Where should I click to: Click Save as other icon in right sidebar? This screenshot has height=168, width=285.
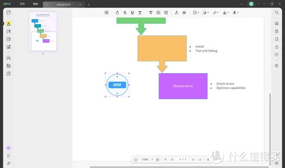(x=277, y=66)
